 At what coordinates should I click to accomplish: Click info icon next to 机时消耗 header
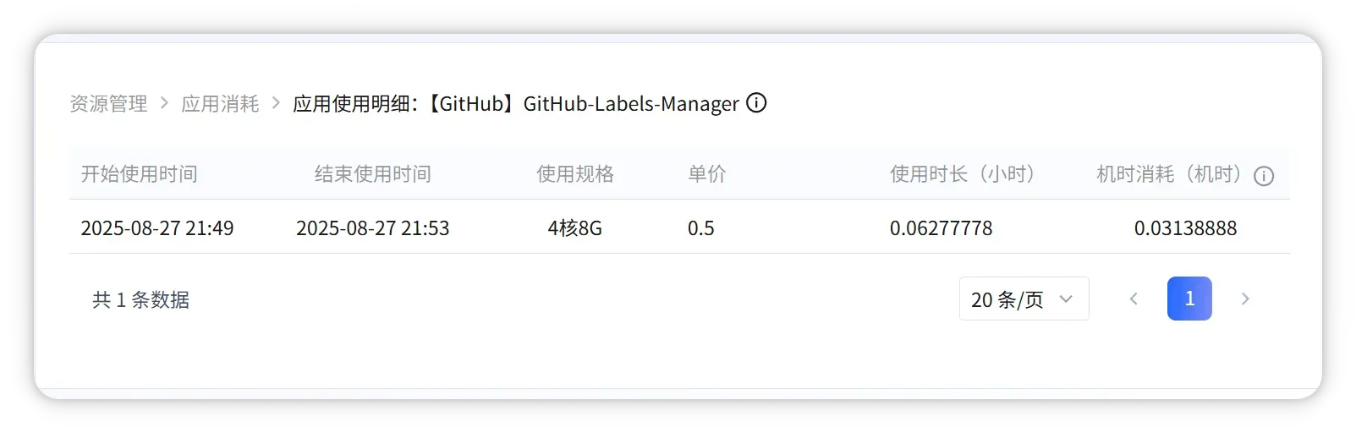pos(1263,176)
